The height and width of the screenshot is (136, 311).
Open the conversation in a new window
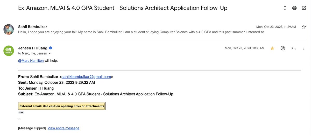tap(304, 8)
